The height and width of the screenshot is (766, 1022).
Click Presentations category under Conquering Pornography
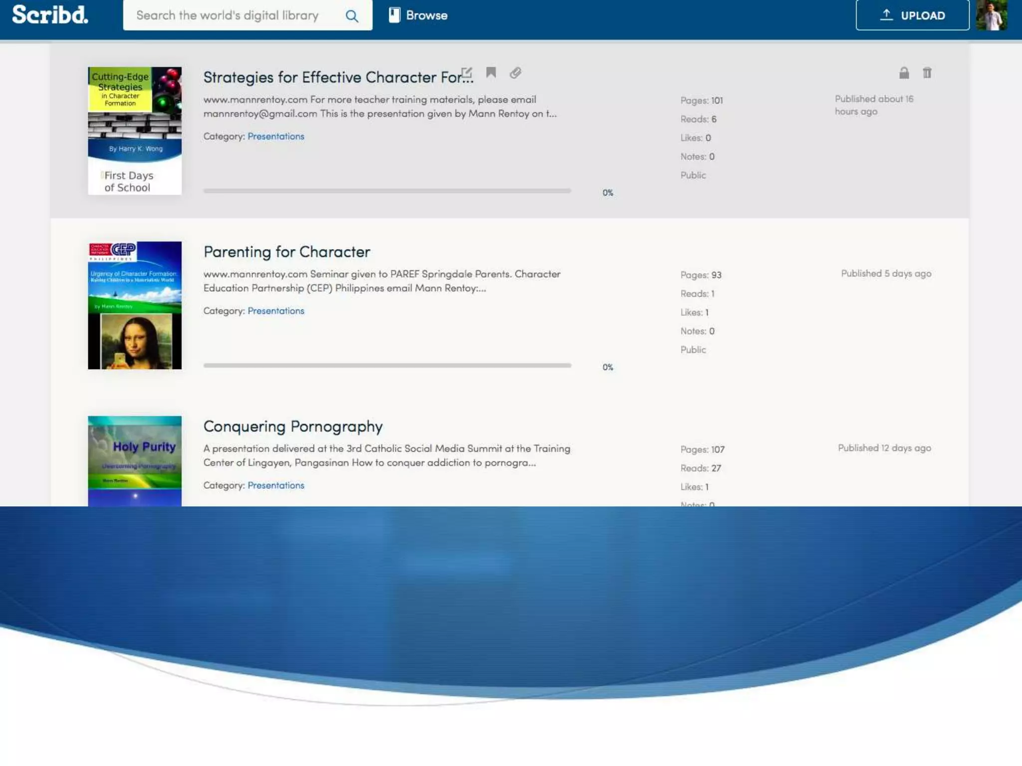click(275, 485)
